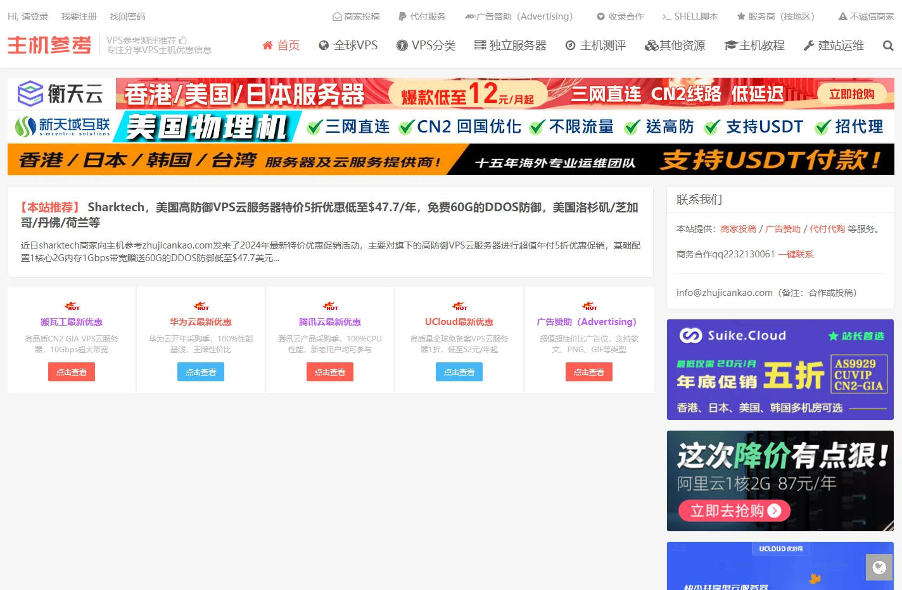Click the 衡天云 server banner ad
The image size is (902, 590).
(x=451, y=94)
